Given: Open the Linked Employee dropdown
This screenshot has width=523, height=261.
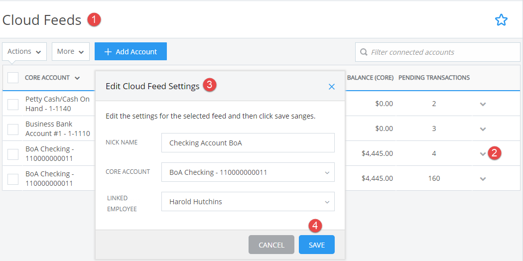Looking at the screenshot, I should point(248,202).
